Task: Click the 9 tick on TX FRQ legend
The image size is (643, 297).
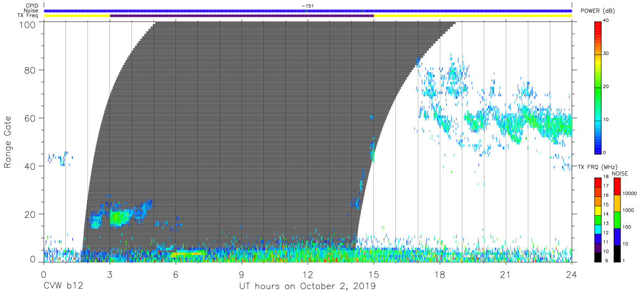Action: click(x=605, y=260)
